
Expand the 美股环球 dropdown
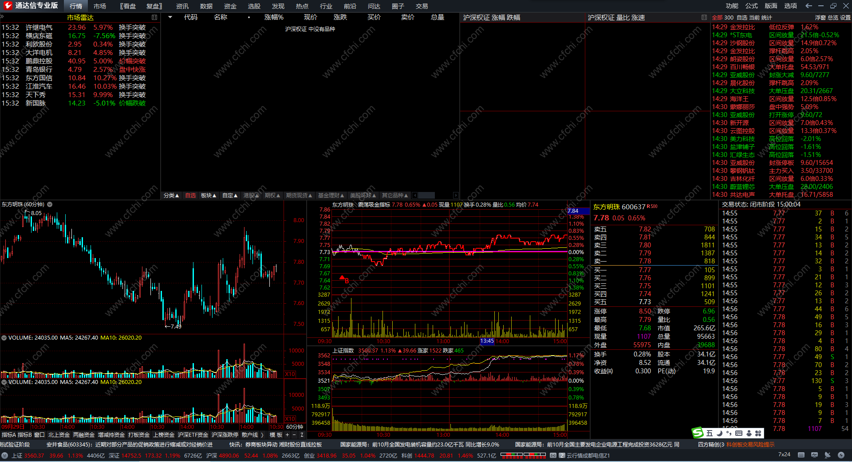363,196
